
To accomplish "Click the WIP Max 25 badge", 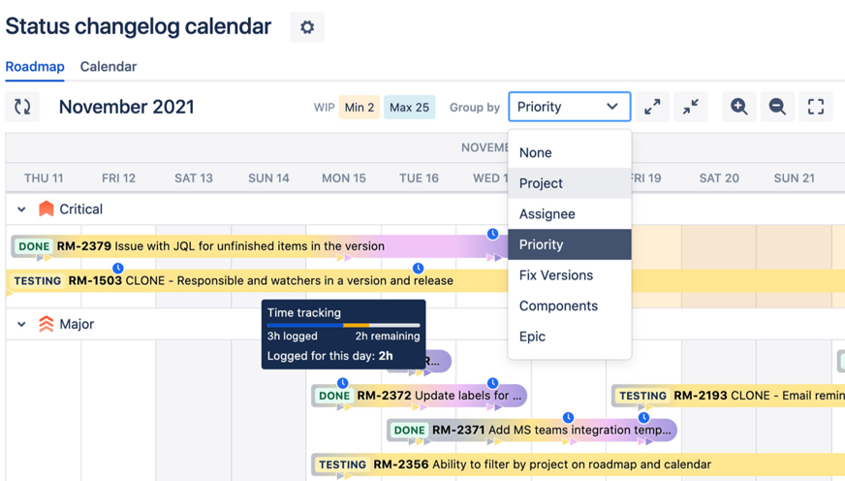I will (x=409, y=107).
